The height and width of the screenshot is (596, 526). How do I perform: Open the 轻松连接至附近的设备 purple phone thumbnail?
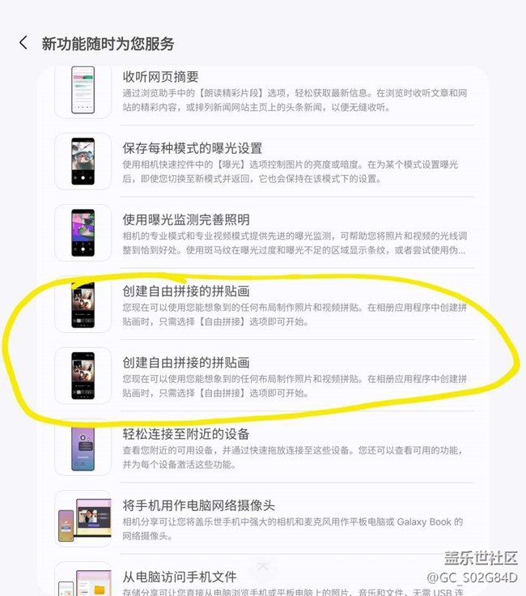pos(83,447)
